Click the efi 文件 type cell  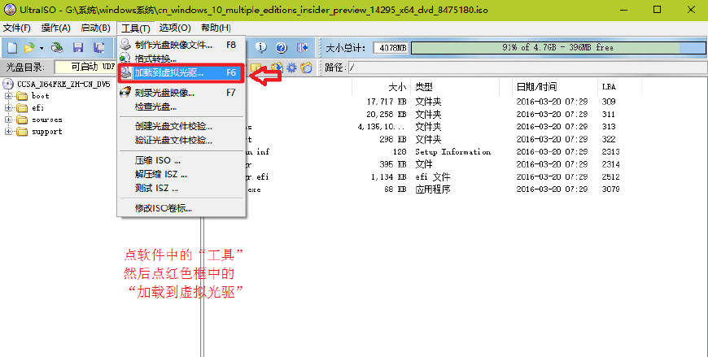(433, 176)
